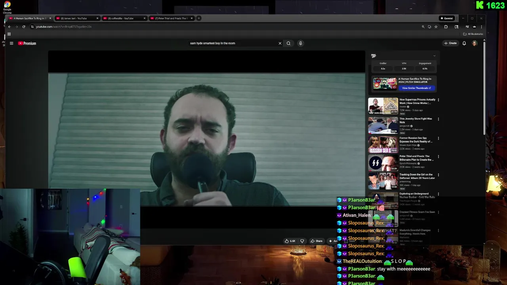Start voice search with the microphone
The width and height of the screenshot is (507, 285).
click(x=300, y=43)
